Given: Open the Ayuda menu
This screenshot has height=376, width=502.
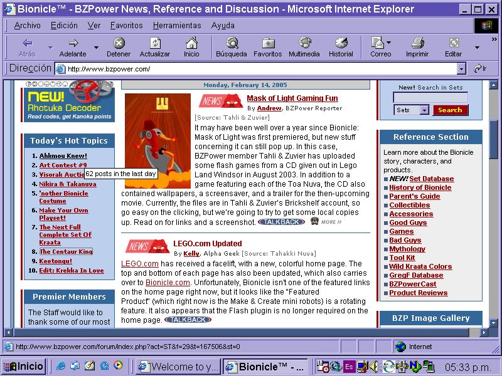Looking at the screenshot, I should tap(223, 25).
